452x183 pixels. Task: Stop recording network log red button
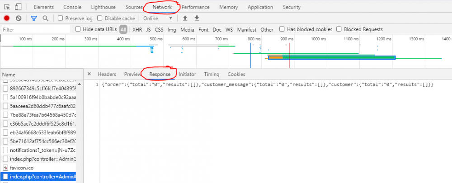(7, 18)
